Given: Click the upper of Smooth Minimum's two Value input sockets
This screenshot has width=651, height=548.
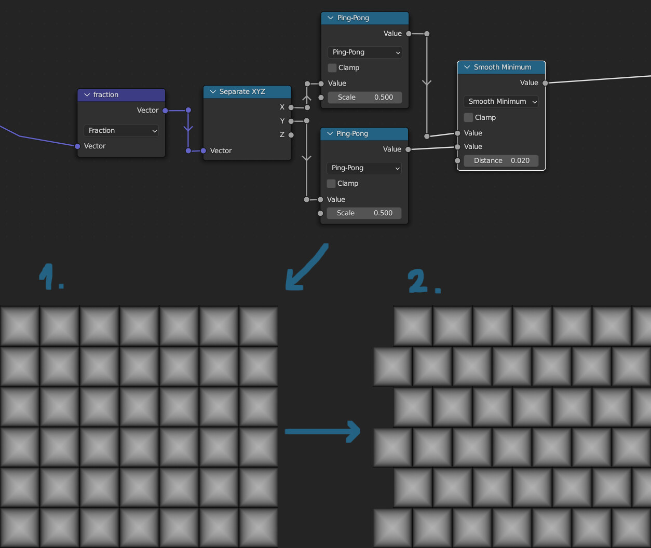Looking at the screenshot, I should (x=457, y=133).
